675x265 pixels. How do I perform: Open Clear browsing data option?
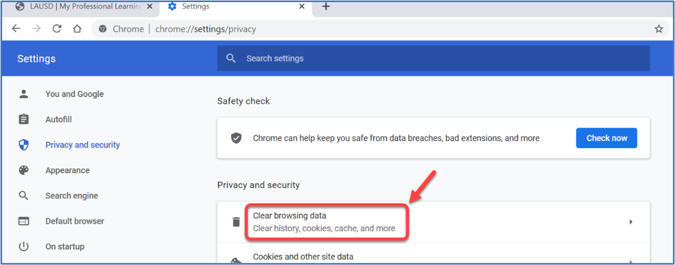(x=433, y=222)
